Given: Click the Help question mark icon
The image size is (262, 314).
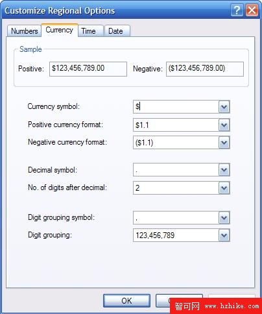Looking at the screenshot, I should pos(237,10).
